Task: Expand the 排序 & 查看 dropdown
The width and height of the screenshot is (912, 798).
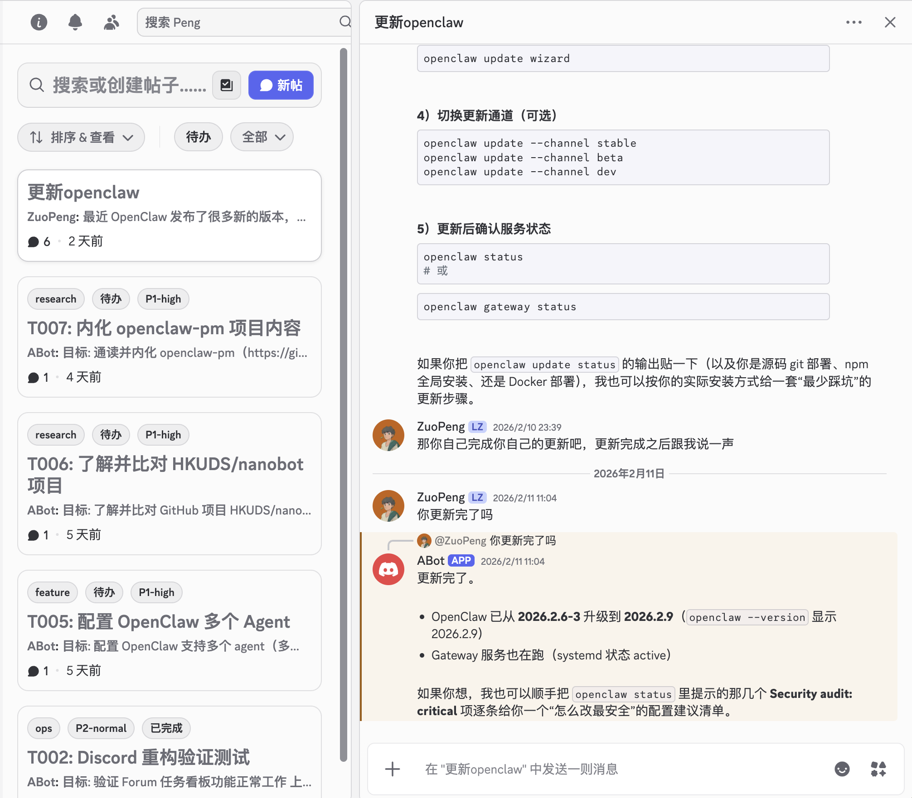Action: click(81, 137)
